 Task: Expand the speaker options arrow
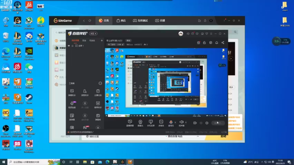tap(186, 122)
